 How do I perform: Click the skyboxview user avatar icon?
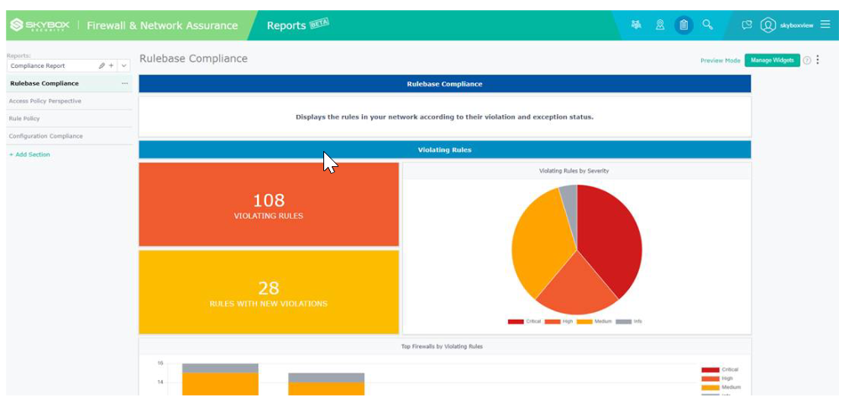coord(768,25)
